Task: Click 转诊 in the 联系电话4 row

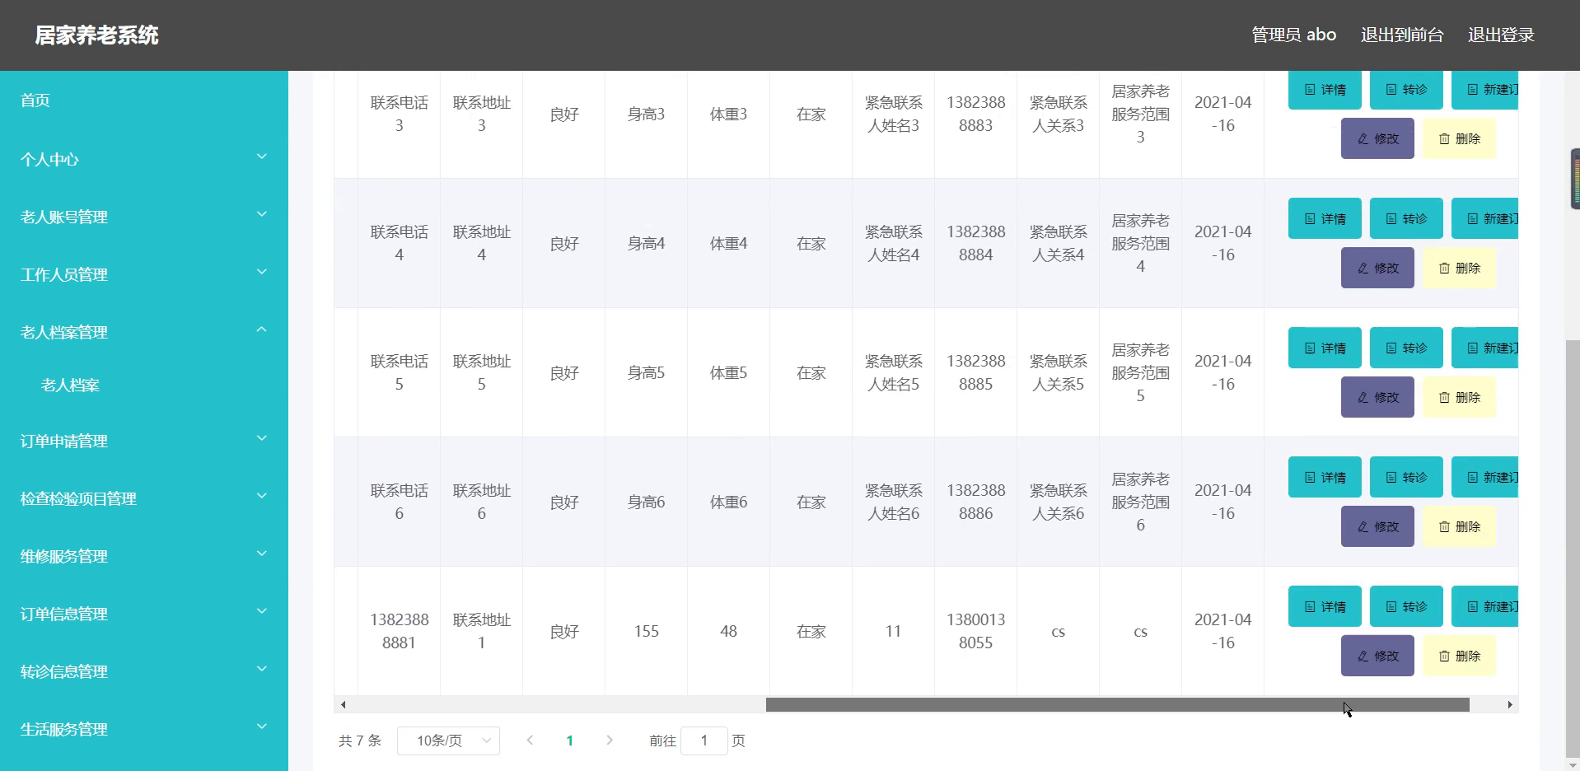Action: pos(1406,218)
